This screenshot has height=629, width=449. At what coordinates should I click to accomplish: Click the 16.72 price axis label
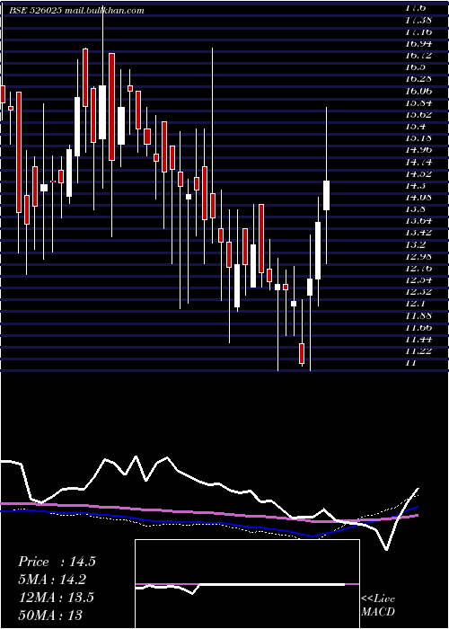pos(418,55)
